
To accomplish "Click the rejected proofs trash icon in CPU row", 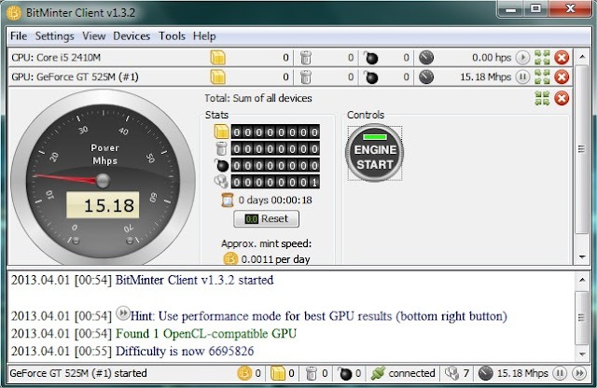I will click(x=306, y=58).
